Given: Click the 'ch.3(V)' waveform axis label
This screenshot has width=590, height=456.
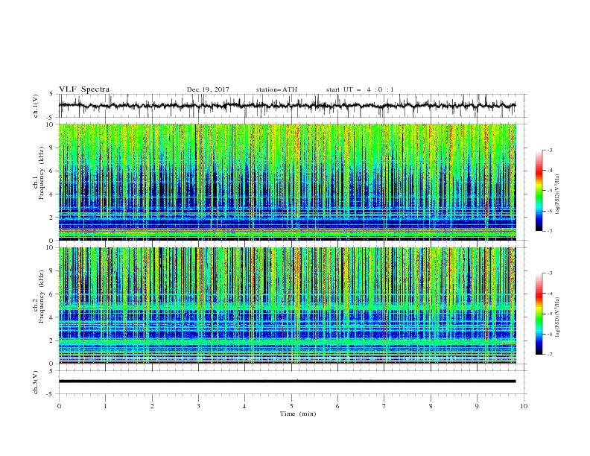Looking at the screenshot, I should [x=36, y=382].
